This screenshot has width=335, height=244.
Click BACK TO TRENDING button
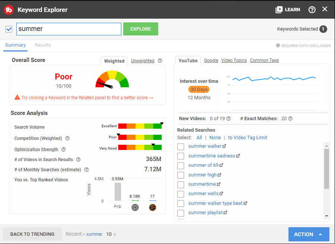pyautogui.click(x=32, y=234)
